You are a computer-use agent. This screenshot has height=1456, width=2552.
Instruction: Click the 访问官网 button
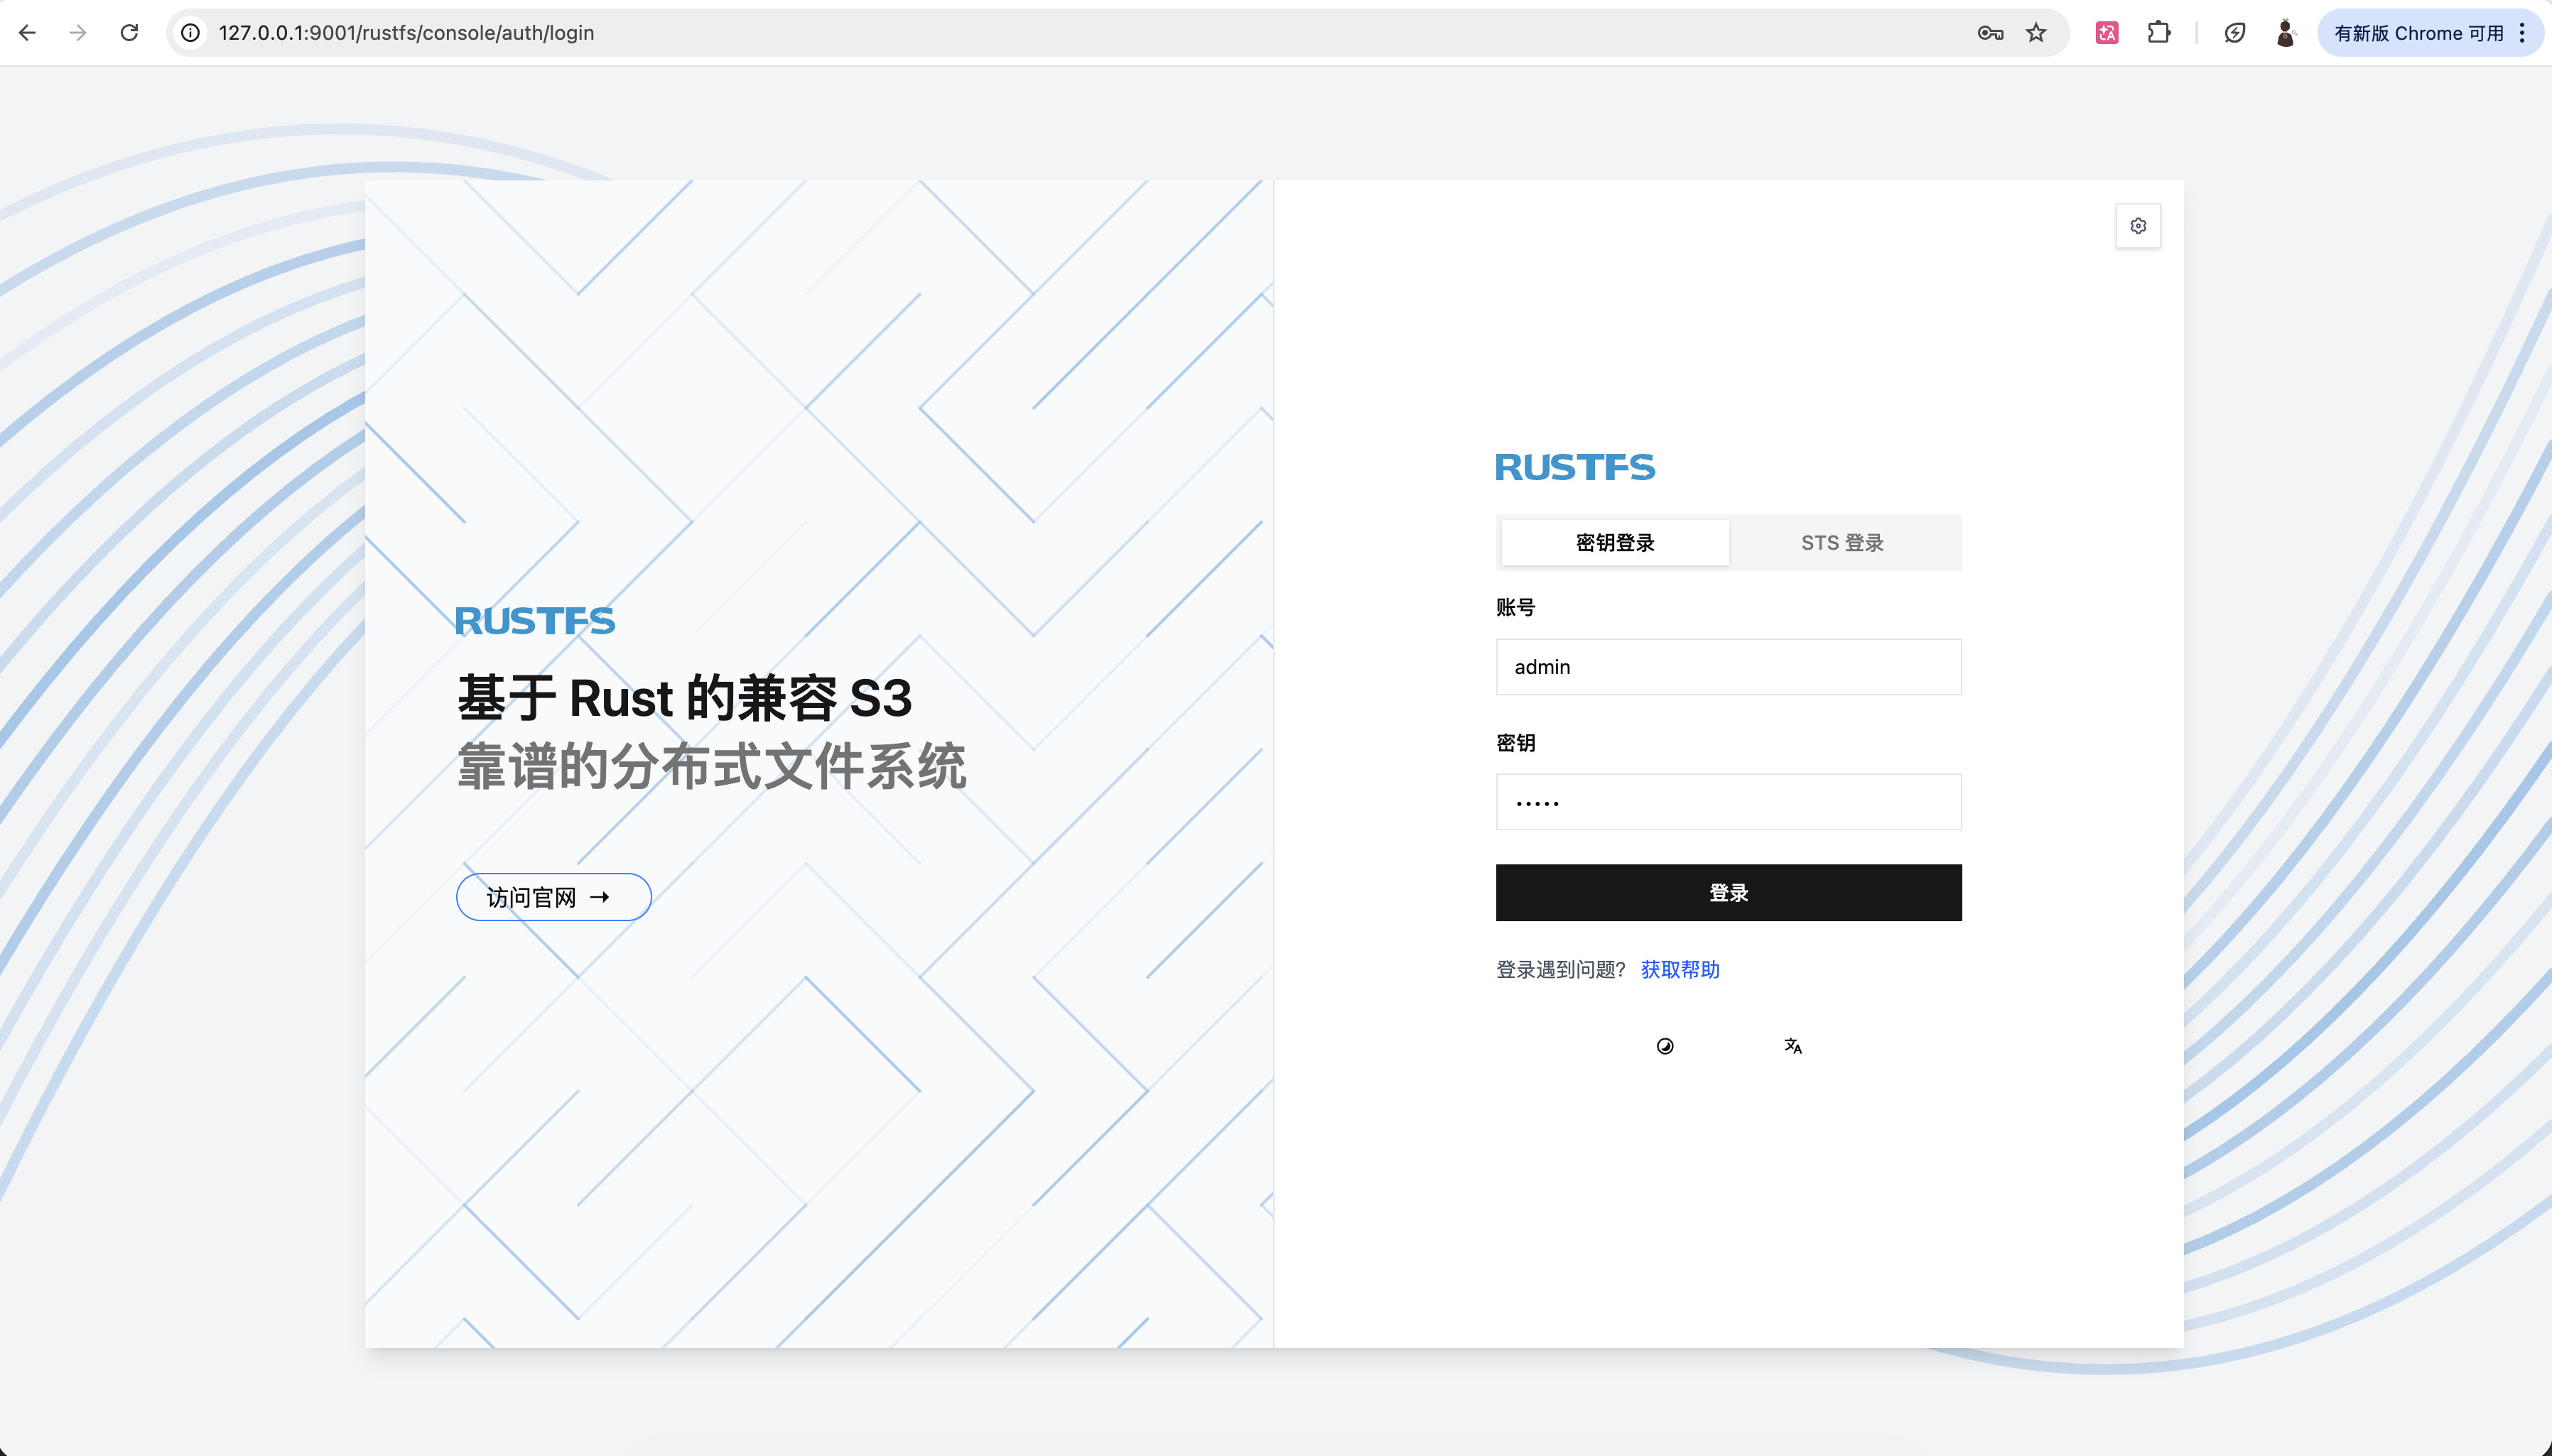[553, 897]
